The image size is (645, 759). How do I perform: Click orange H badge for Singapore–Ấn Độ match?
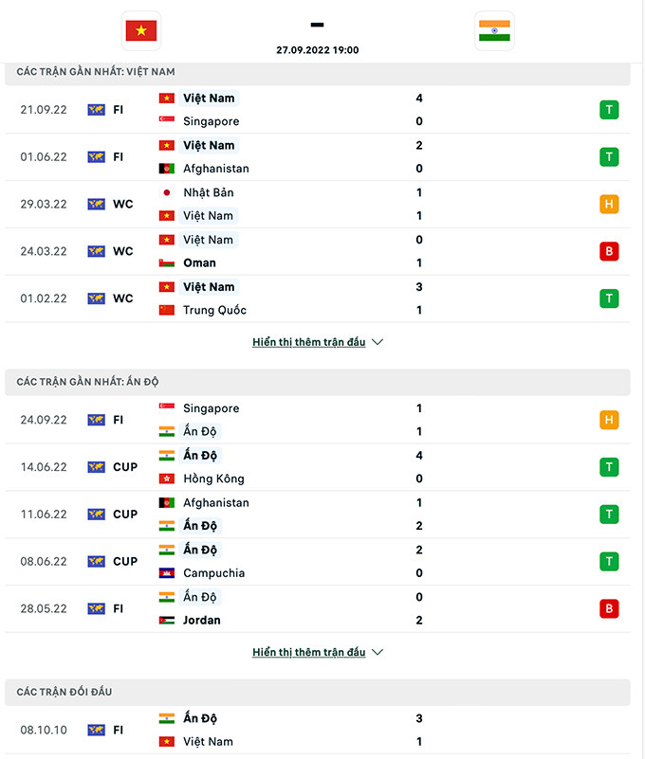pos(609,420)
